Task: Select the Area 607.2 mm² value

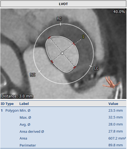Action: pos(117,138)
